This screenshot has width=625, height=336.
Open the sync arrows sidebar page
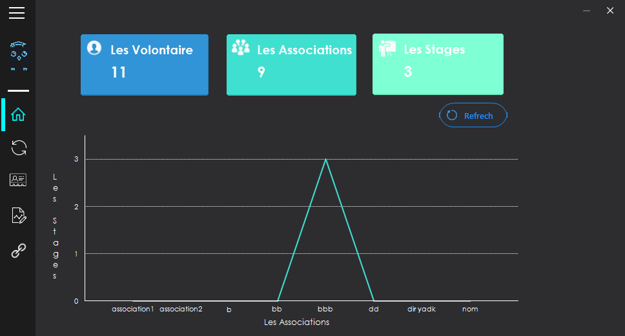19,147
